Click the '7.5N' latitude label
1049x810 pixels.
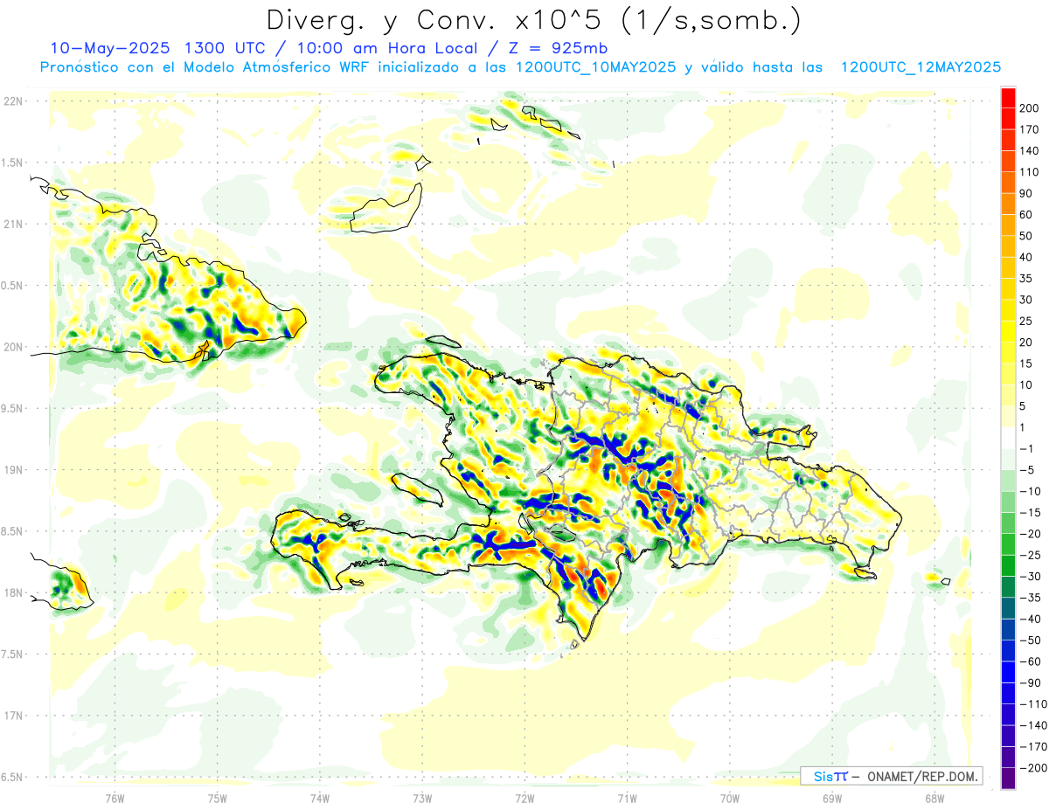(x=13, y=654)
